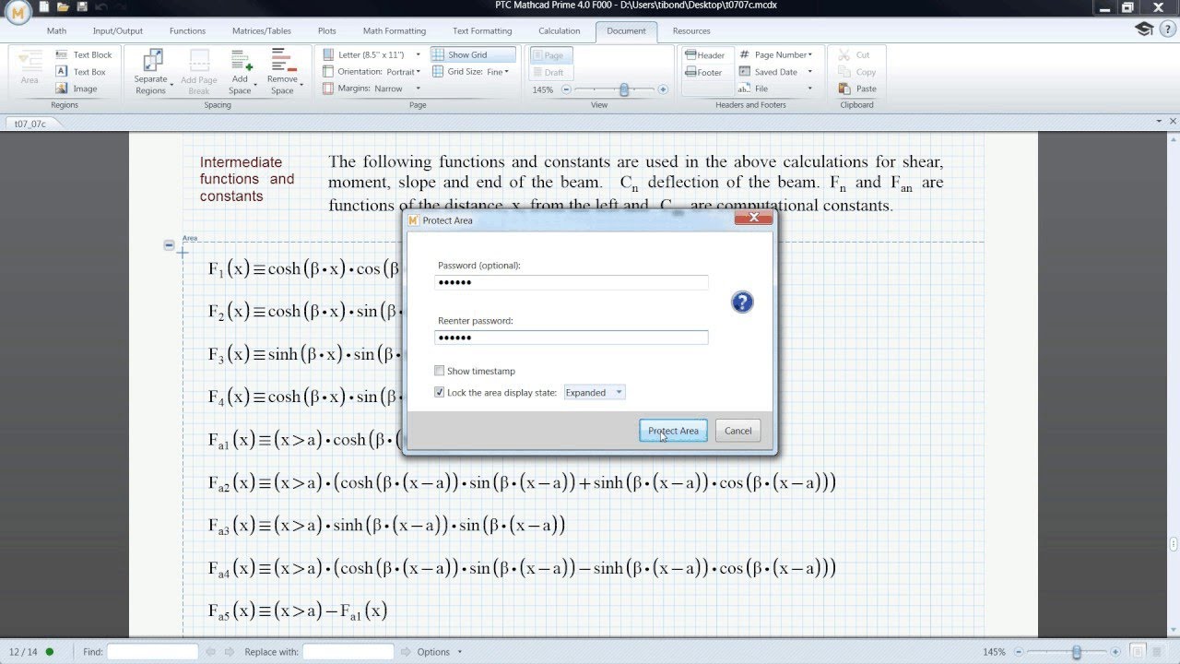
Task: Open the Mathcad application menu button
Action: 17,11
